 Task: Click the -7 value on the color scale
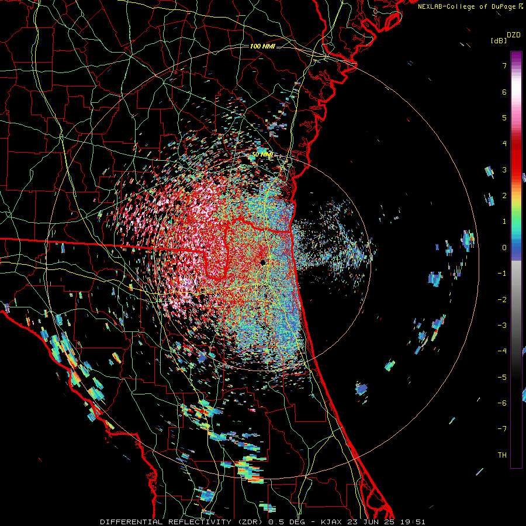pyautogui.click(x=502, y=429)
